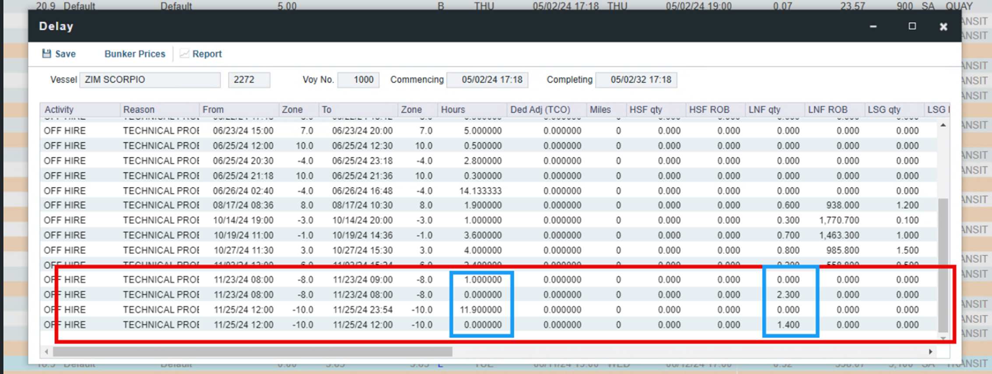Click the 2.300 LNF qty cell
The width and height of the screenshot is (992, 374).
(788, 295)
